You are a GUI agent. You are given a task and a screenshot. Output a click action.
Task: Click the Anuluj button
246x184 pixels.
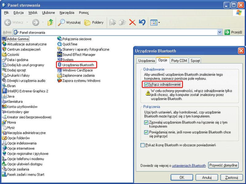pyautogui.click(x=207, y=178)
